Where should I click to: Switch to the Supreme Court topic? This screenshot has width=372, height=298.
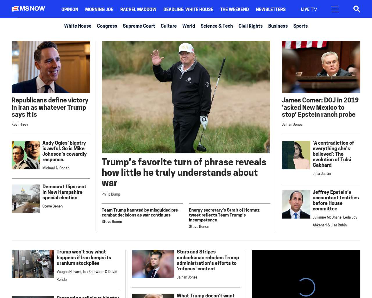[139, 26]
